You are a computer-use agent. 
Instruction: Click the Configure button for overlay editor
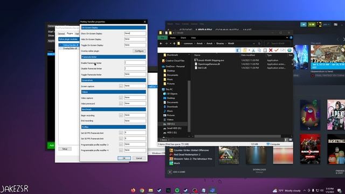click(139, 51)
